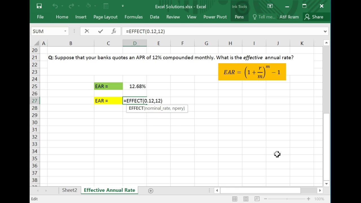Image resolution: width=361 pixels, height=203 pixels.
Task: Click the cell showing 12.68%
Action: point(135,86)
